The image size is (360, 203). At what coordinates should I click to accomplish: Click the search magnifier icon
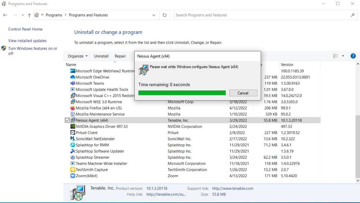tap(353, 15)
